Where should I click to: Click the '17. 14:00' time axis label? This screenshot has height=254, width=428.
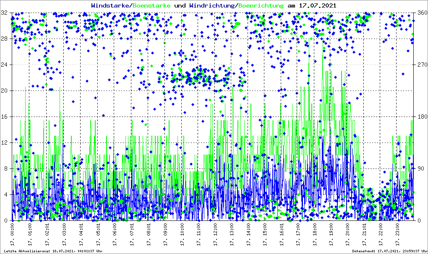click(248, 234)
